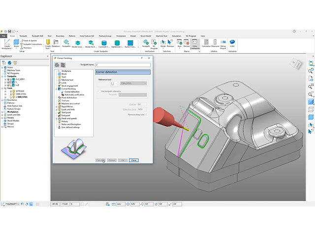Select the Raster Finishing toolpath icon
The width and height of the screenshot is (315, 236).
click(131, 44)
